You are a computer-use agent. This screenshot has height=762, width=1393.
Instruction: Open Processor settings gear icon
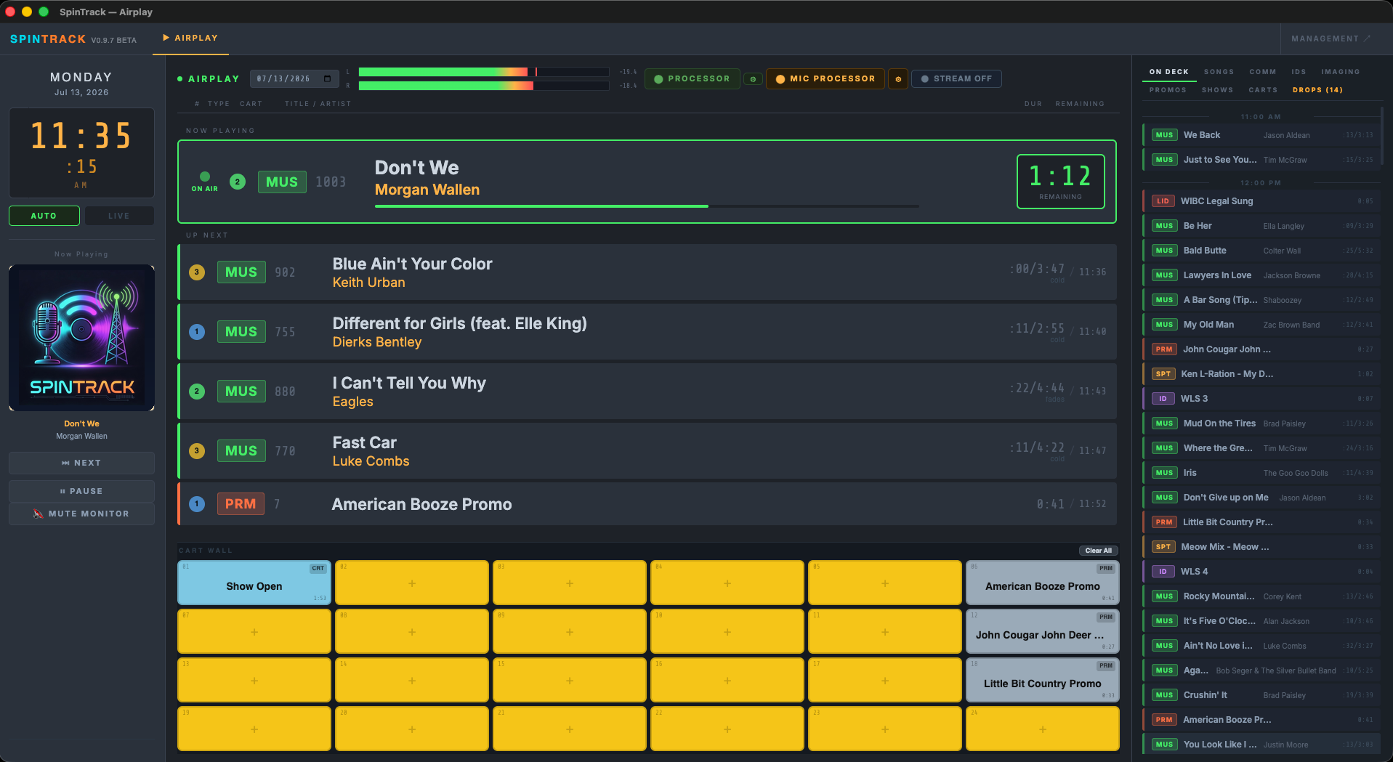(x=753, y=79)
